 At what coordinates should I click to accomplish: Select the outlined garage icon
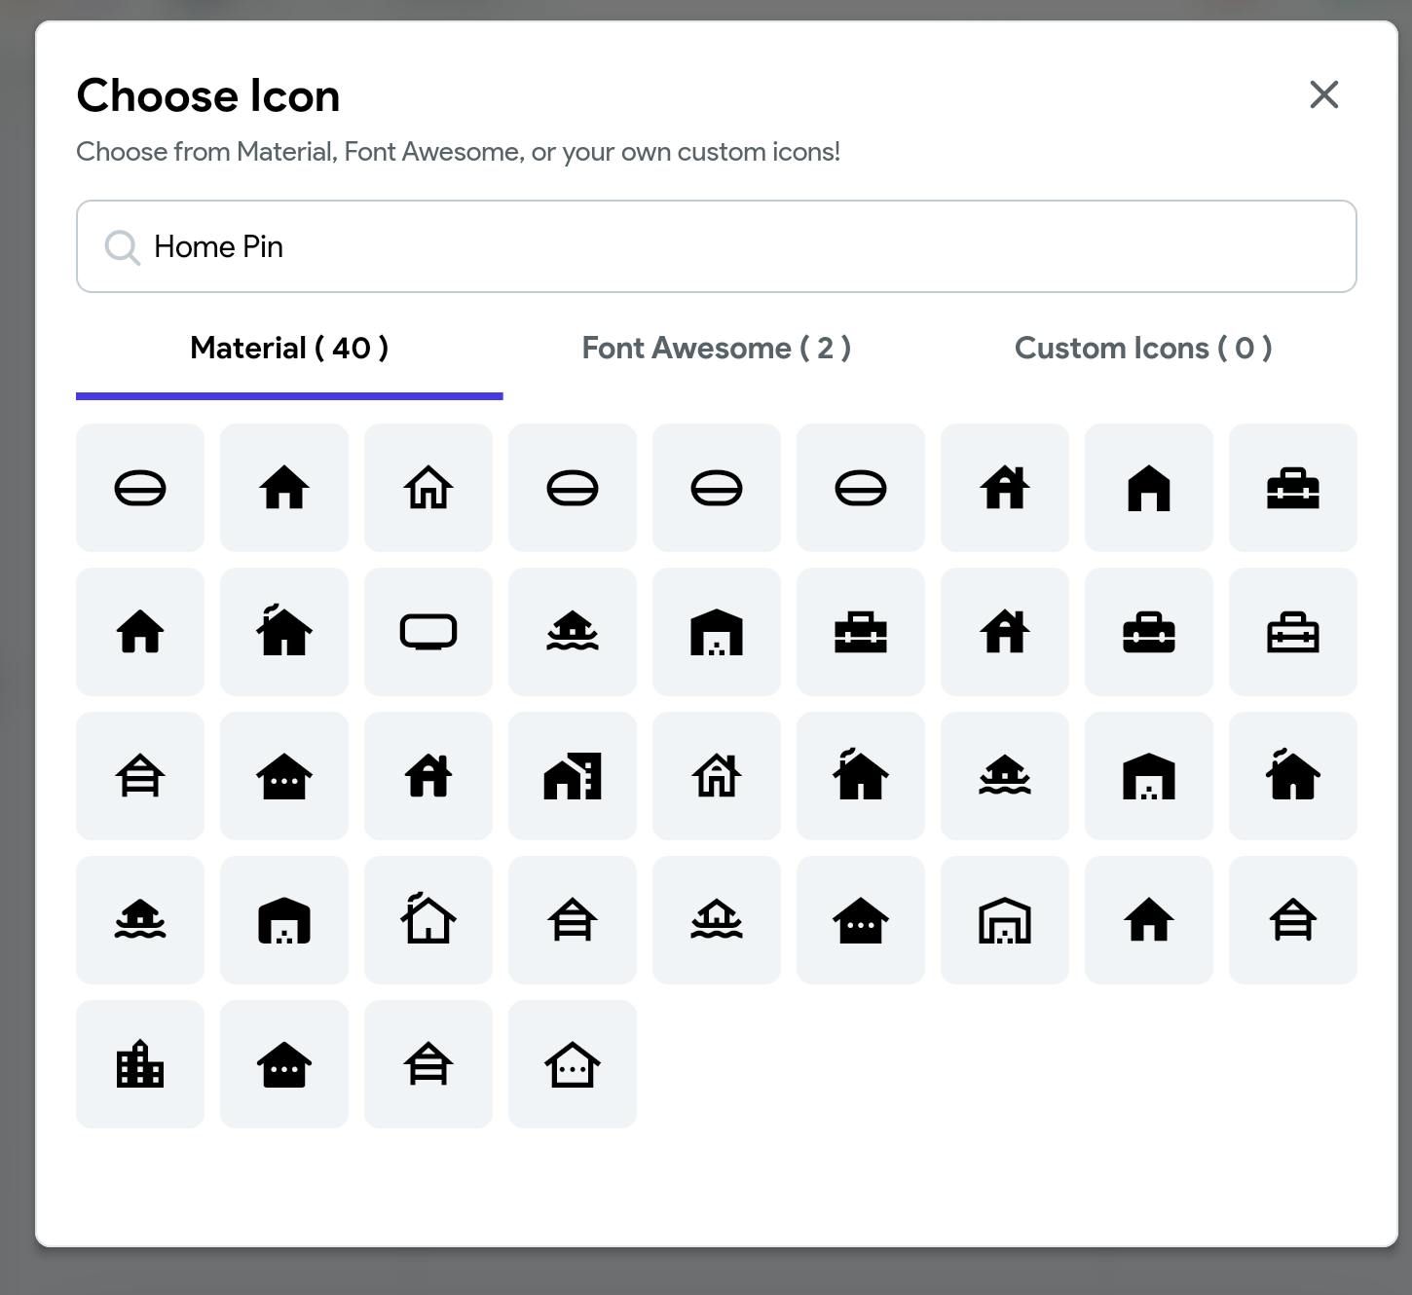click(1005, 920)
